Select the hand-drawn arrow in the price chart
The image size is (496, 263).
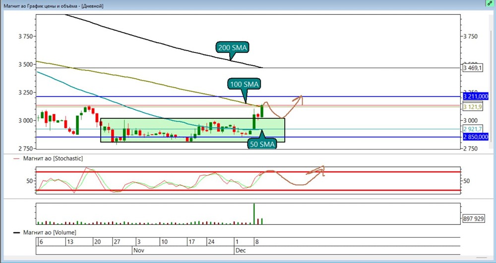(283, 106)
